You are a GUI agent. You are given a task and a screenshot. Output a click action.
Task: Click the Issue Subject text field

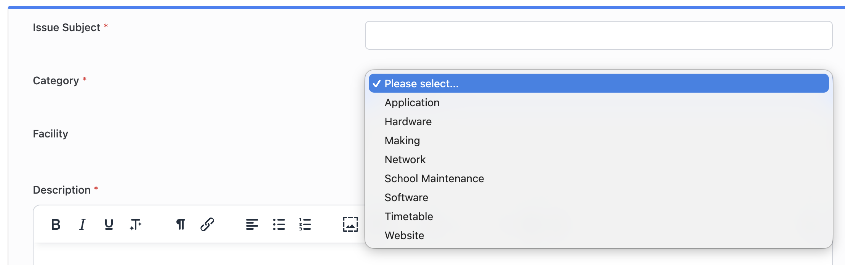599,35
